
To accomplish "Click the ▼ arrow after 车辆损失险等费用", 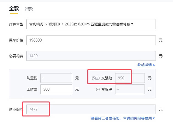I will point(154,118).
